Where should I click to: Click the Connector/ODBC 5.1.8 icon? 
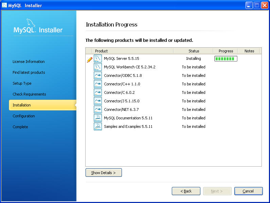pos(98,75)
